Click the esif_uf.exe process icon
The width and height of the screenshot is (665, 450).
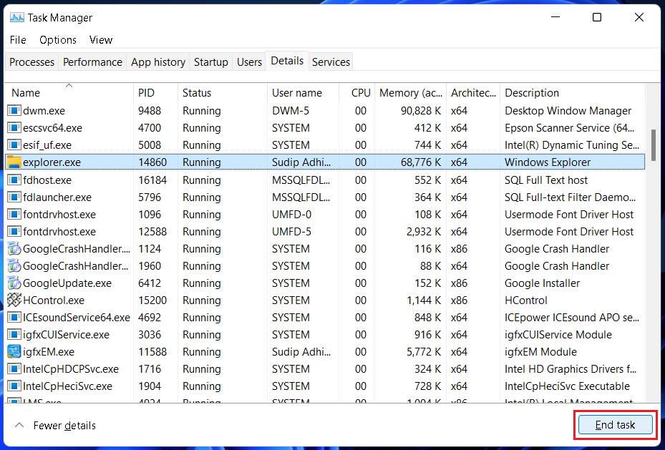14,145
